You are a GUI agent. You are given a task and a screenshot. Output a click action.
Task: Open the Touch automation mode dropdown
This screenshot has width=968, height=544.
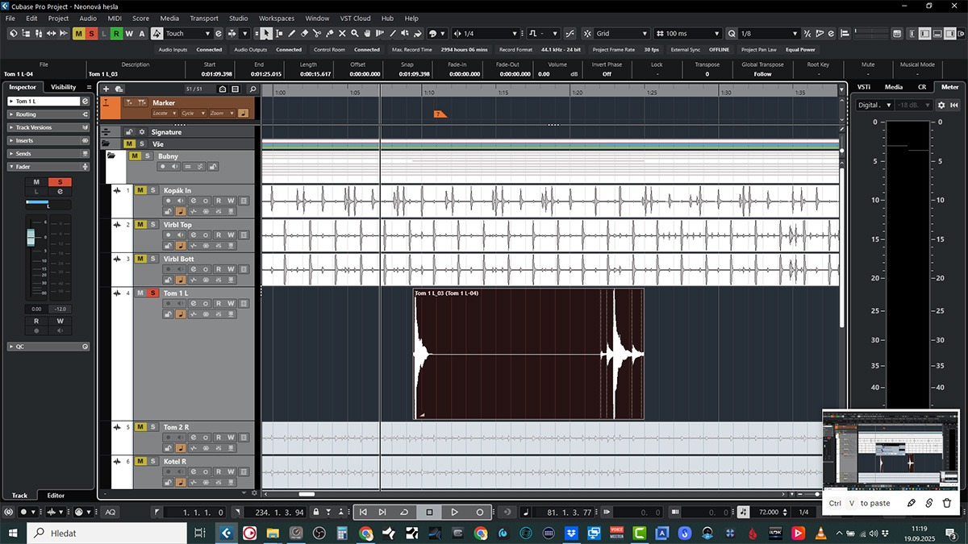[x=188, y=34]
